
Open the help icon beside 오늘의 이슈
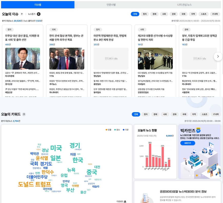pos(22,14)
